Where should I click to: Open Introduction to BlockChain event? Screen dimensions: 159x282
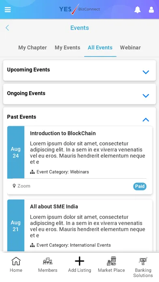[62, 133]
